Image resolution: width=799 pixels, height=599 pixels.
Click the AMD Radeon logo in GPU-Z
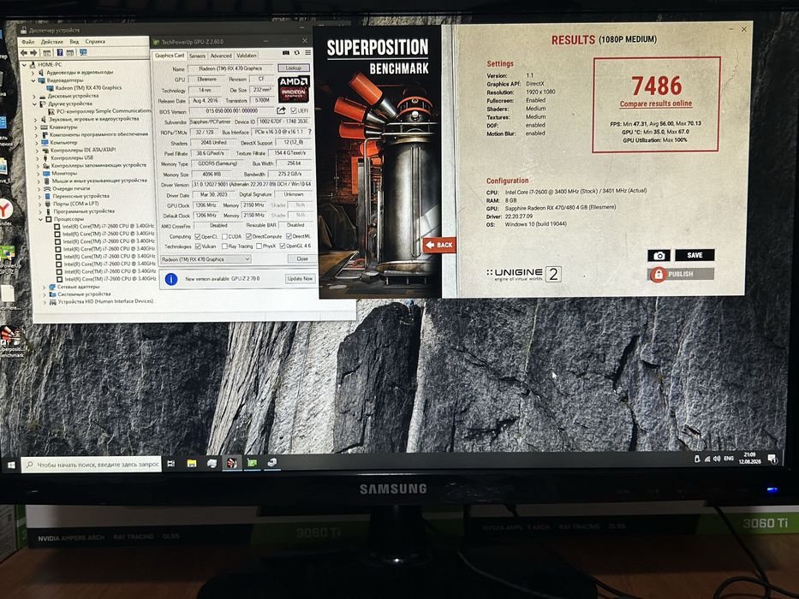coord(294,89)
